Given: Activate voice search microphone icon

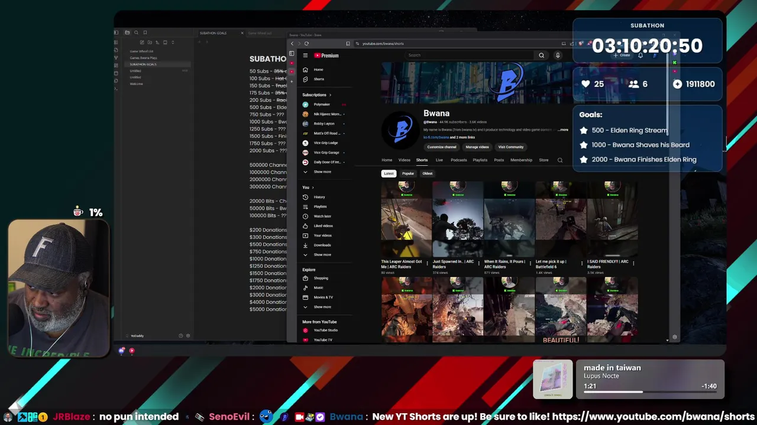Looking at the screenshot, I should [557, 55].
